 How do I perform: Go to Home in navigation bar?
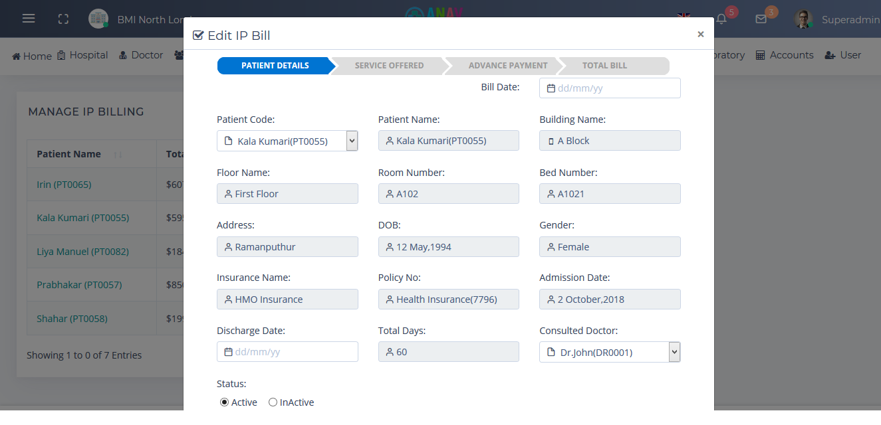[32, 56]
